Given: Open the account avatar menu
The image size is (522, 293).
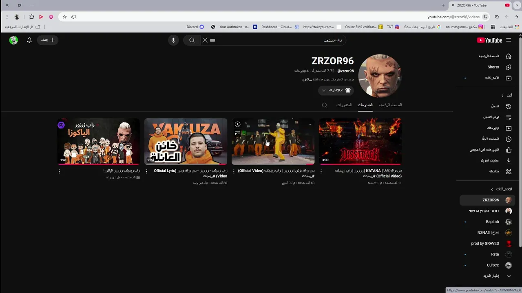Looking at the screenshot, I should tap(13, 40).
